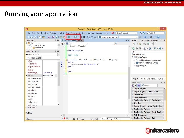
Task: Click the green Run play icon
Action: [x=69, y=37]
